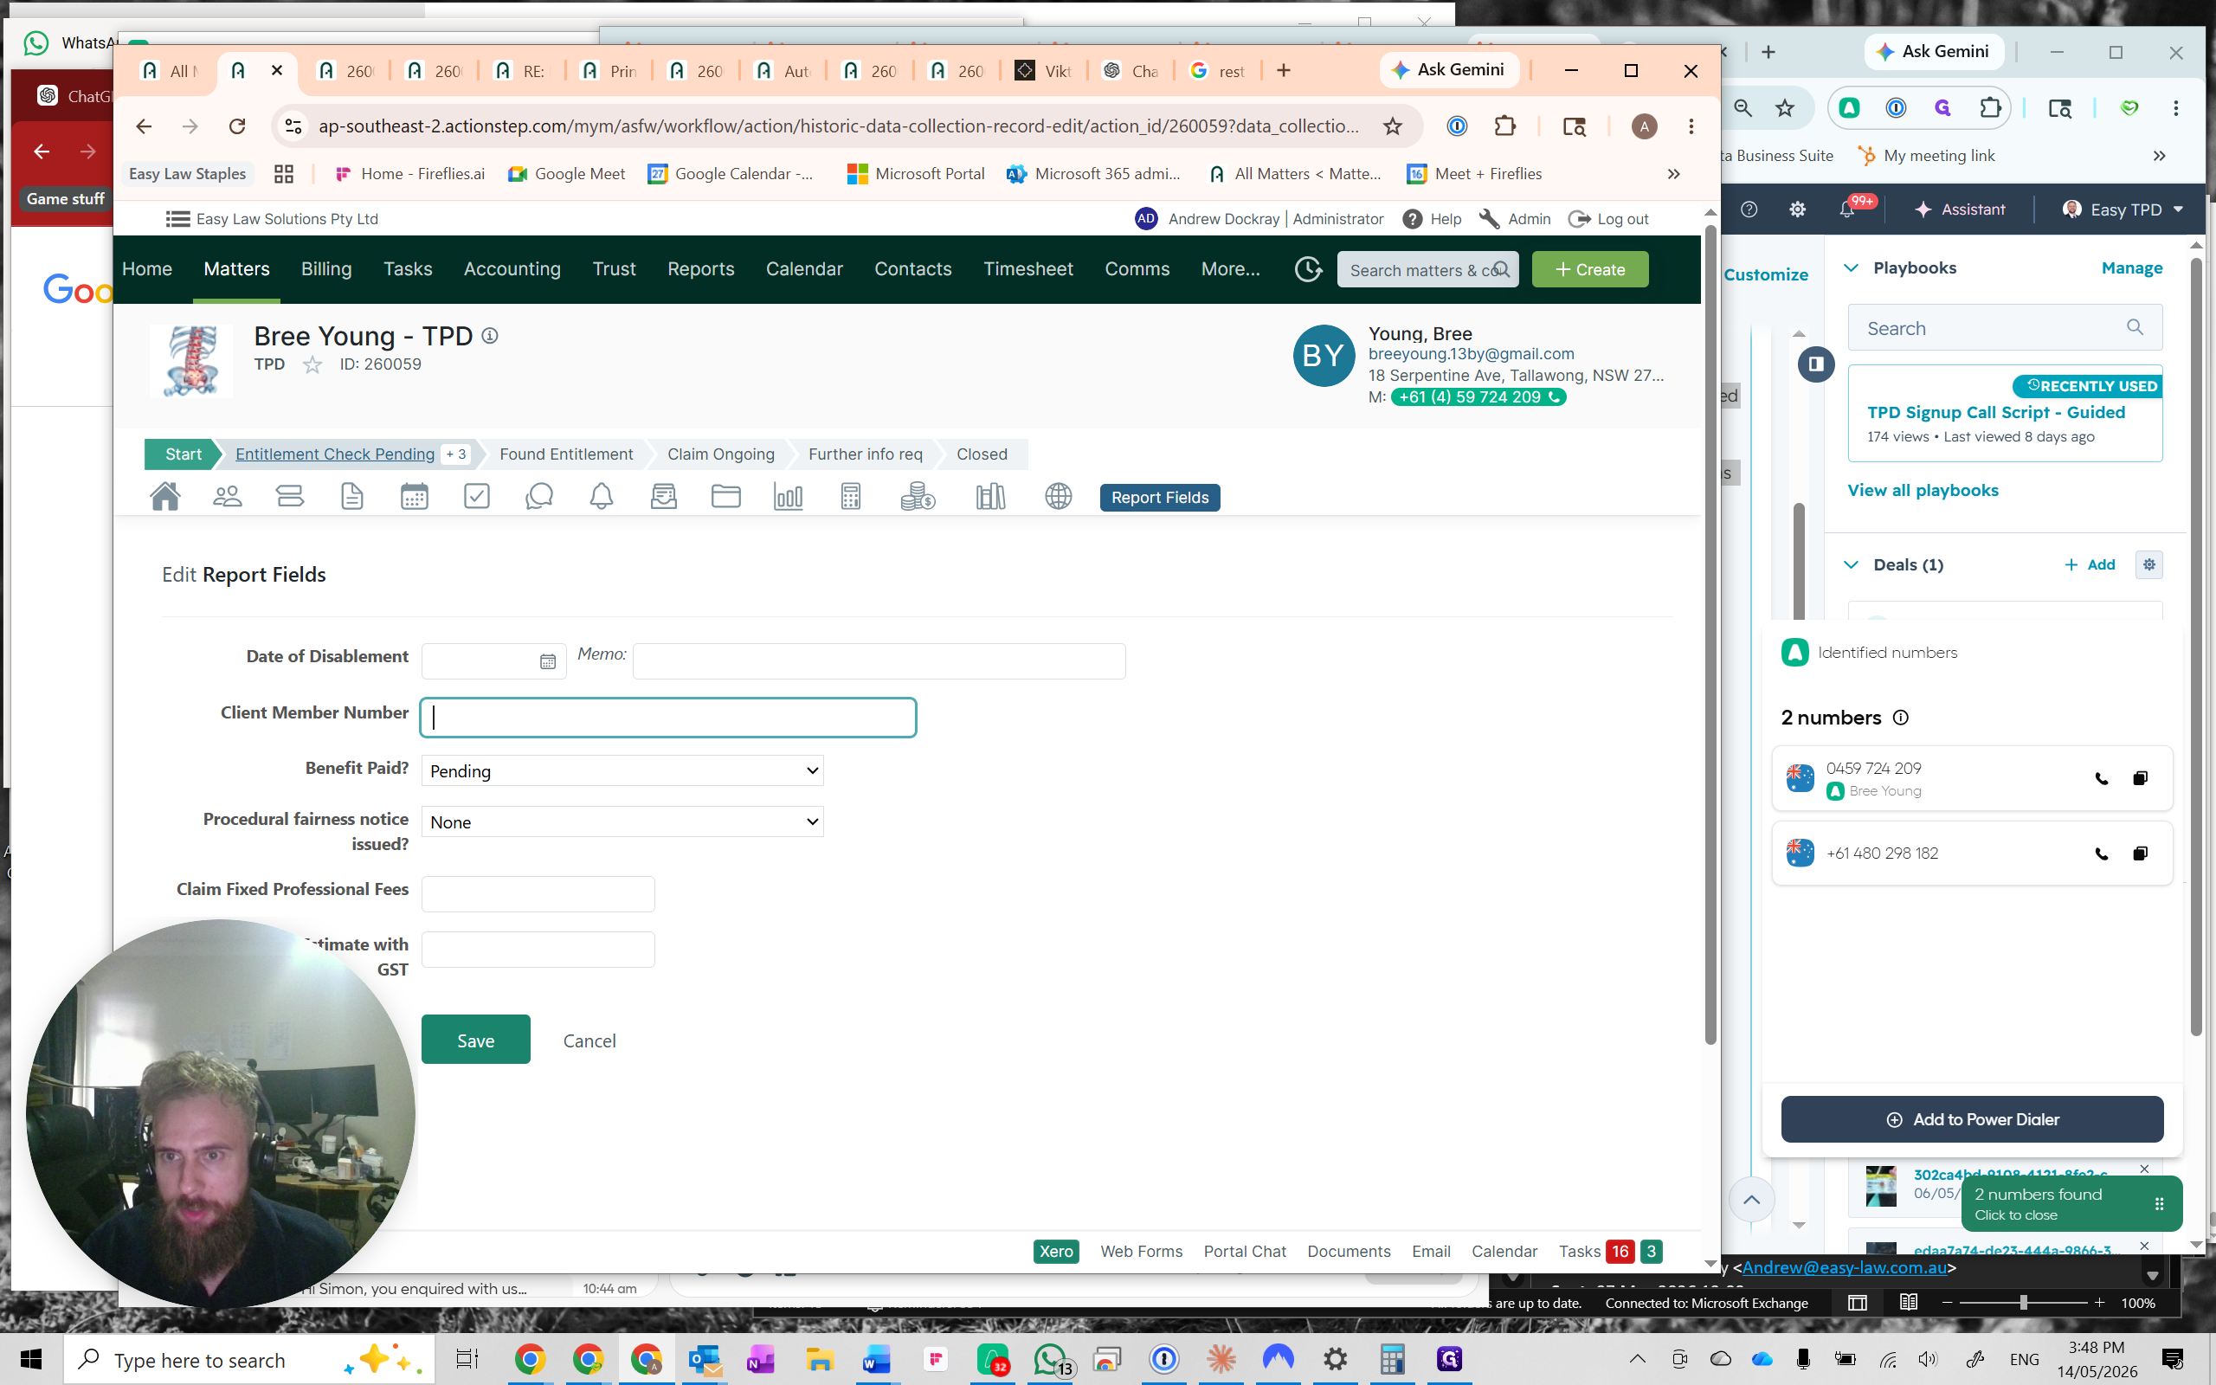
Task: Open TPD Signup Call Script - Guided playbook
Action: (x=1995, y=412)
